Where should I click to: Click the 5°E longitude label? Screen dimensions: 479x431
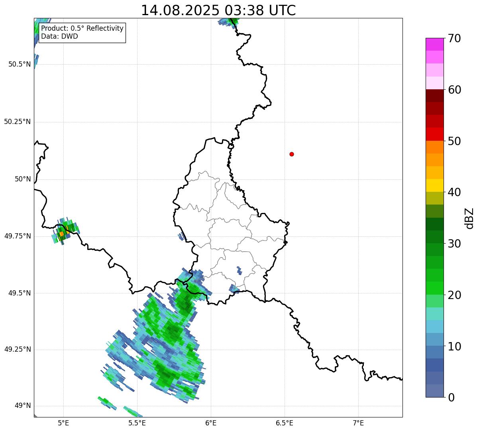pyautogui.click(x=63, y=423)
